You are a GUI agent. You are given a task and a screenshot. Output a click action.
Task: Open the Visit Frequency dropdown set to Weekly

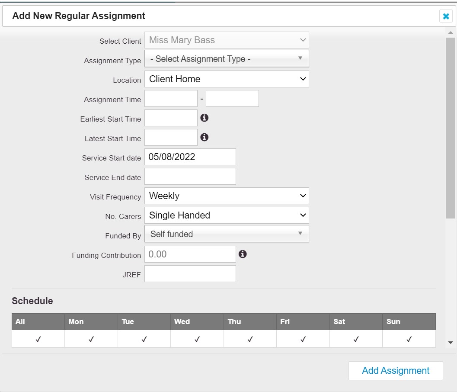(x=227, y=196)
